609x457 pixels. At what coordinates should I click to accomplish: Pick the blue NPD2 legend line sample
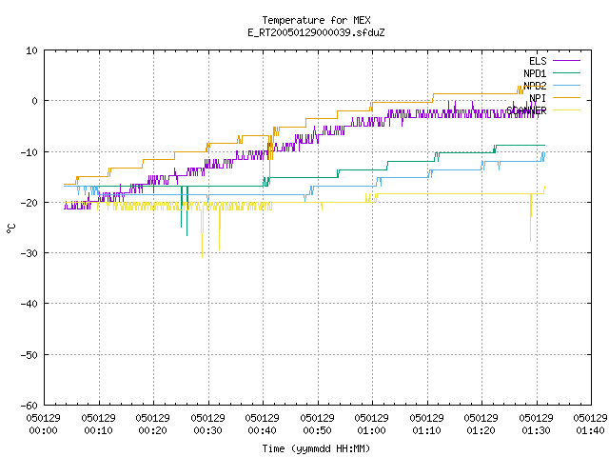566,85
